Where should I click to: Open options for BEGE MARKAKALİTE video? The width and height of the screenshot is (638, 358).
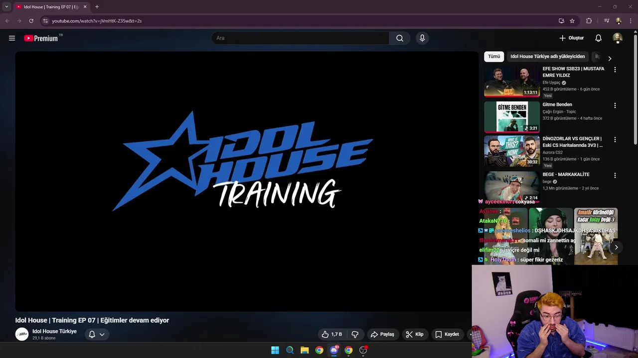pyautogui.click(x=615, y=176)
